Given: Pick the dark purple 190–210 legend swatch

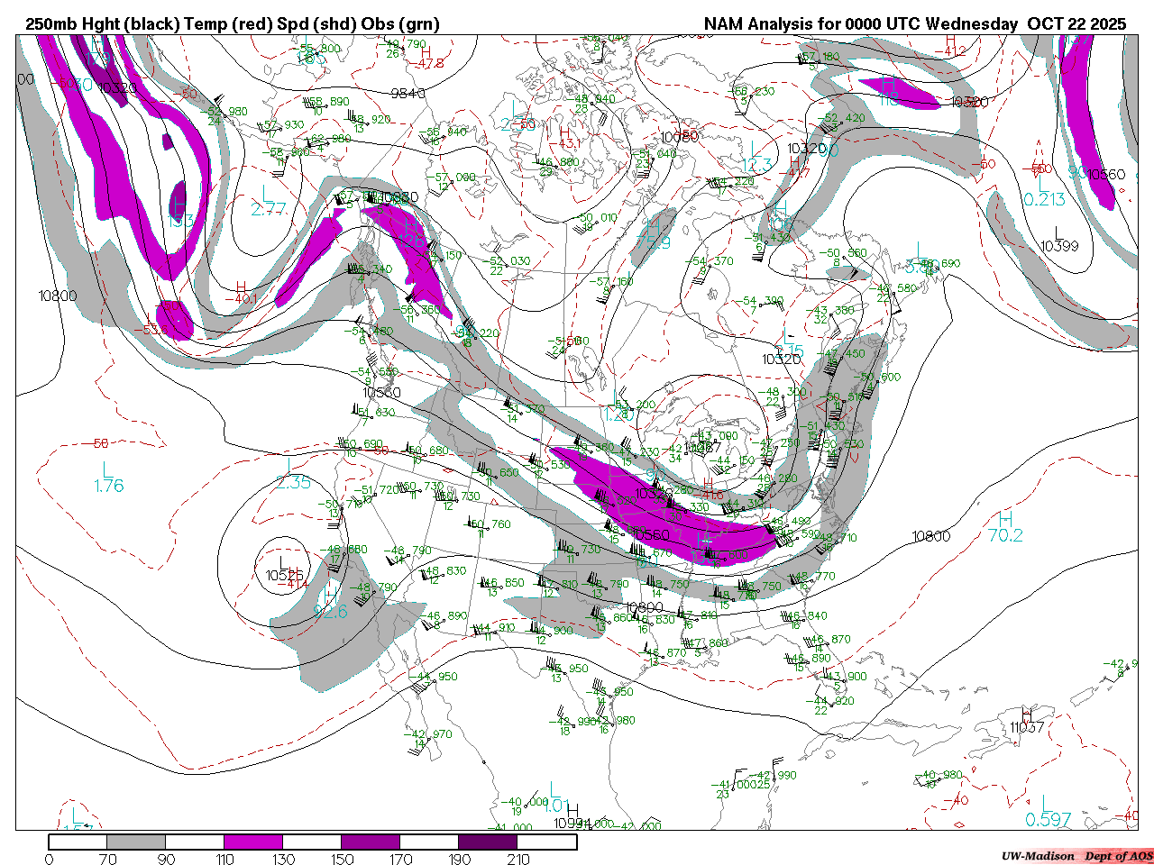Looking at the screenshot, I should (x=488, y=842).
